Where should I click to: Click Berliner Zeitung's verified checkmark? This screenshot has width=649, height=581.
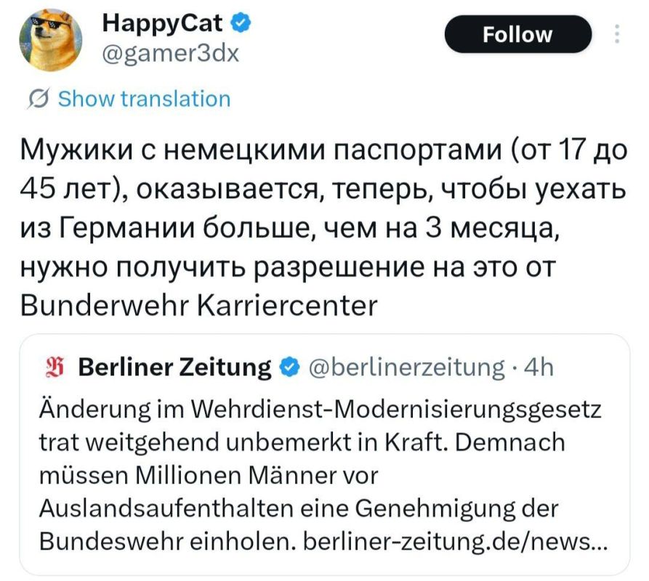pos(289,367)
